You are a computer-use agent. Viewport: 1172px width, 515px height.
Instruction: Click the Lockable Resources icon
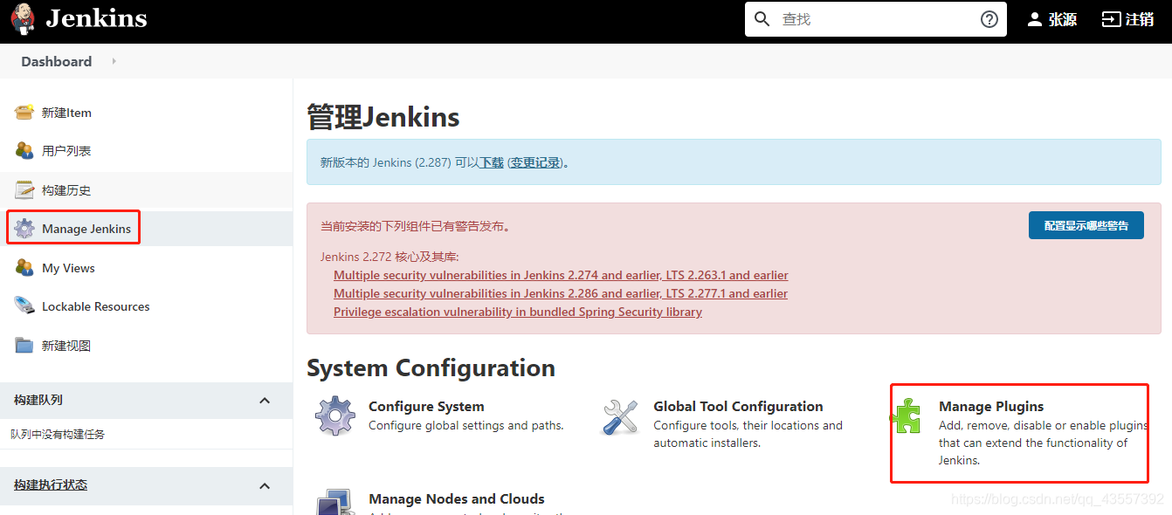24,306
